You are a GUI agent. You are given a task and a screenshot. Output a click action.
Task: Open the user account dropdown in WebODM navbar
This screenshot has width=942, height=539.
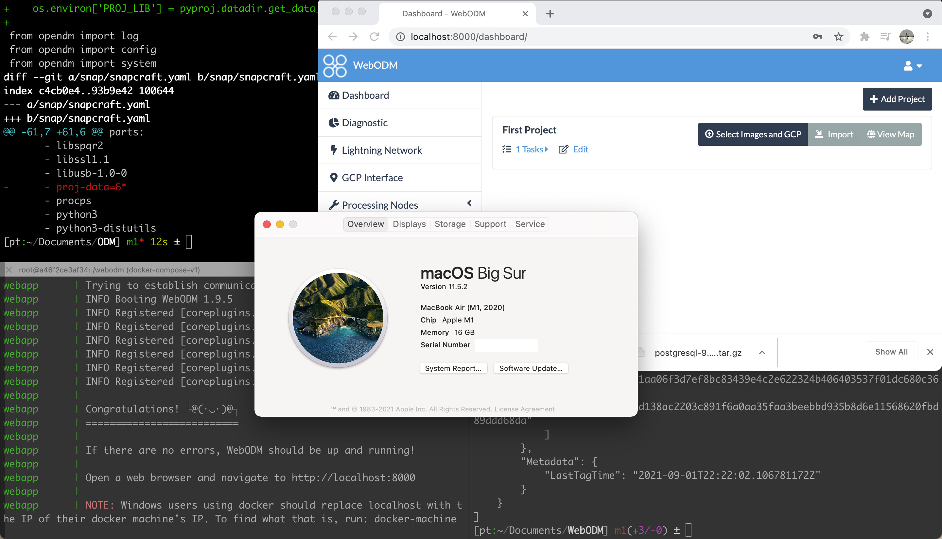[x=911, y=65]
